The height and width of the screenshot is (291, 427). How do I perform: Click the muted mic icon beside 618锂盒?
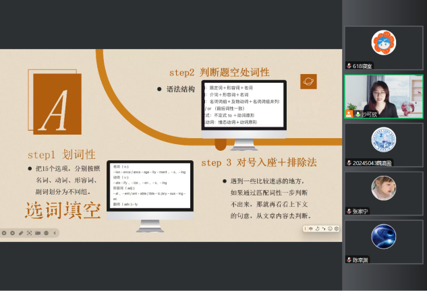tap(349, 66)
